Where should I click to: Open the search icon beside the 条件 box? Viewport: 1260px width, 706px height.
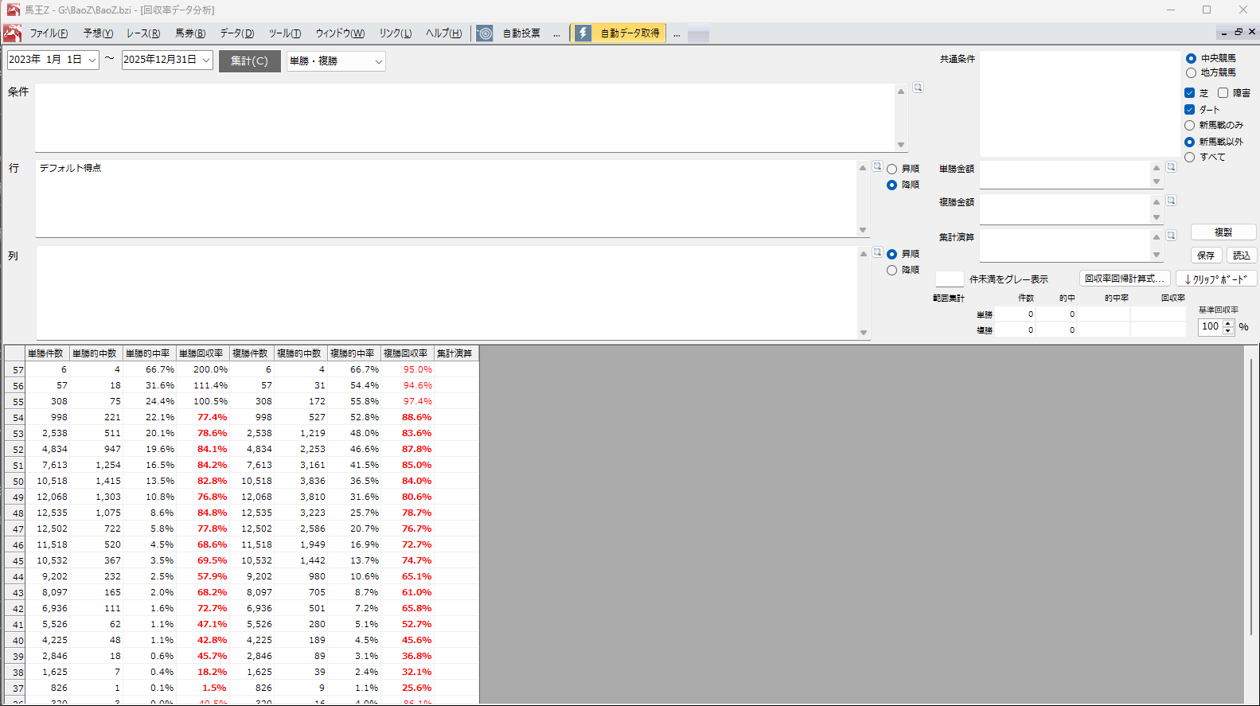(918, 88)
